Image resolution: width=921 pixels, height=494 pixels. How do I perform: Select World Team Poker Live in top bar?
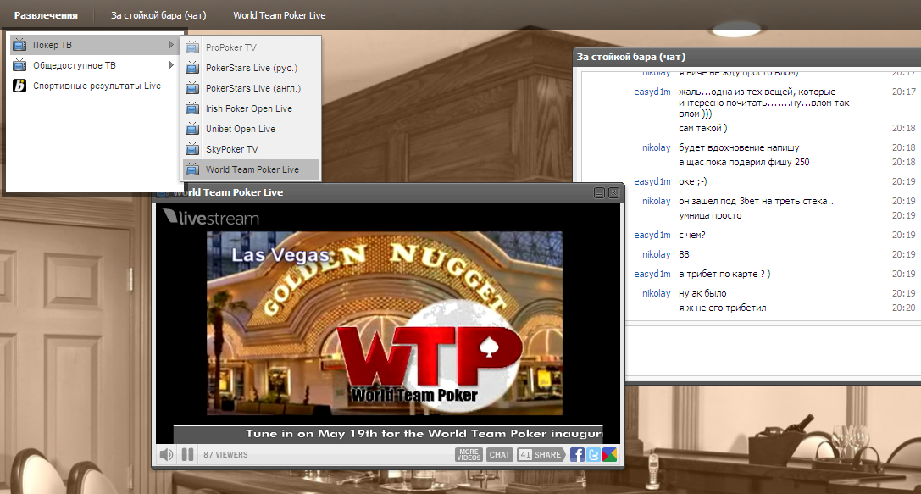(279, 15)
